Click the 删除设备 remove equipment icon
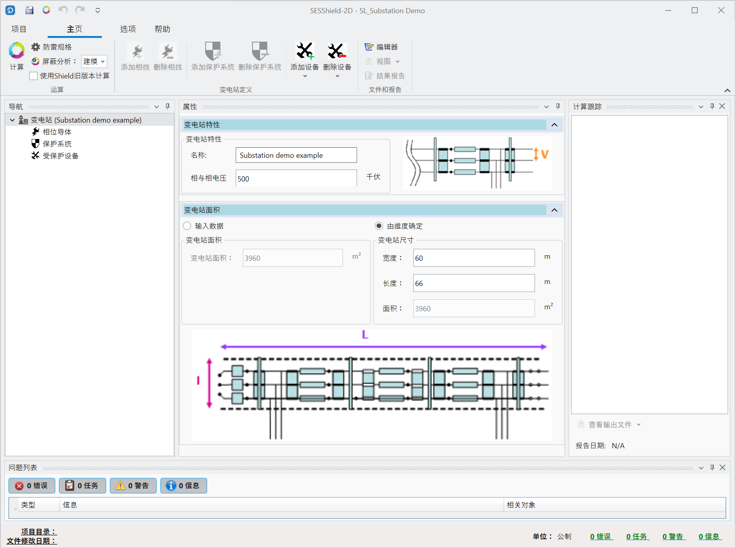Screen dimensions: 735x548 [337, 51]
